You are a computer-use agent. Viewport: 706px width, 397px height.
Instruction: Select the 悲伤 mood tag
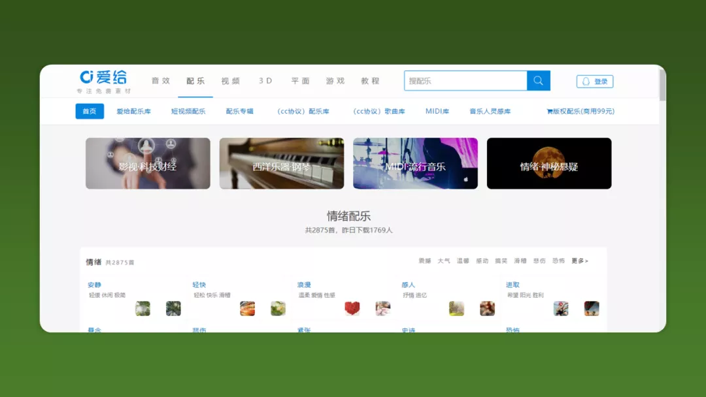coord(539,261)
